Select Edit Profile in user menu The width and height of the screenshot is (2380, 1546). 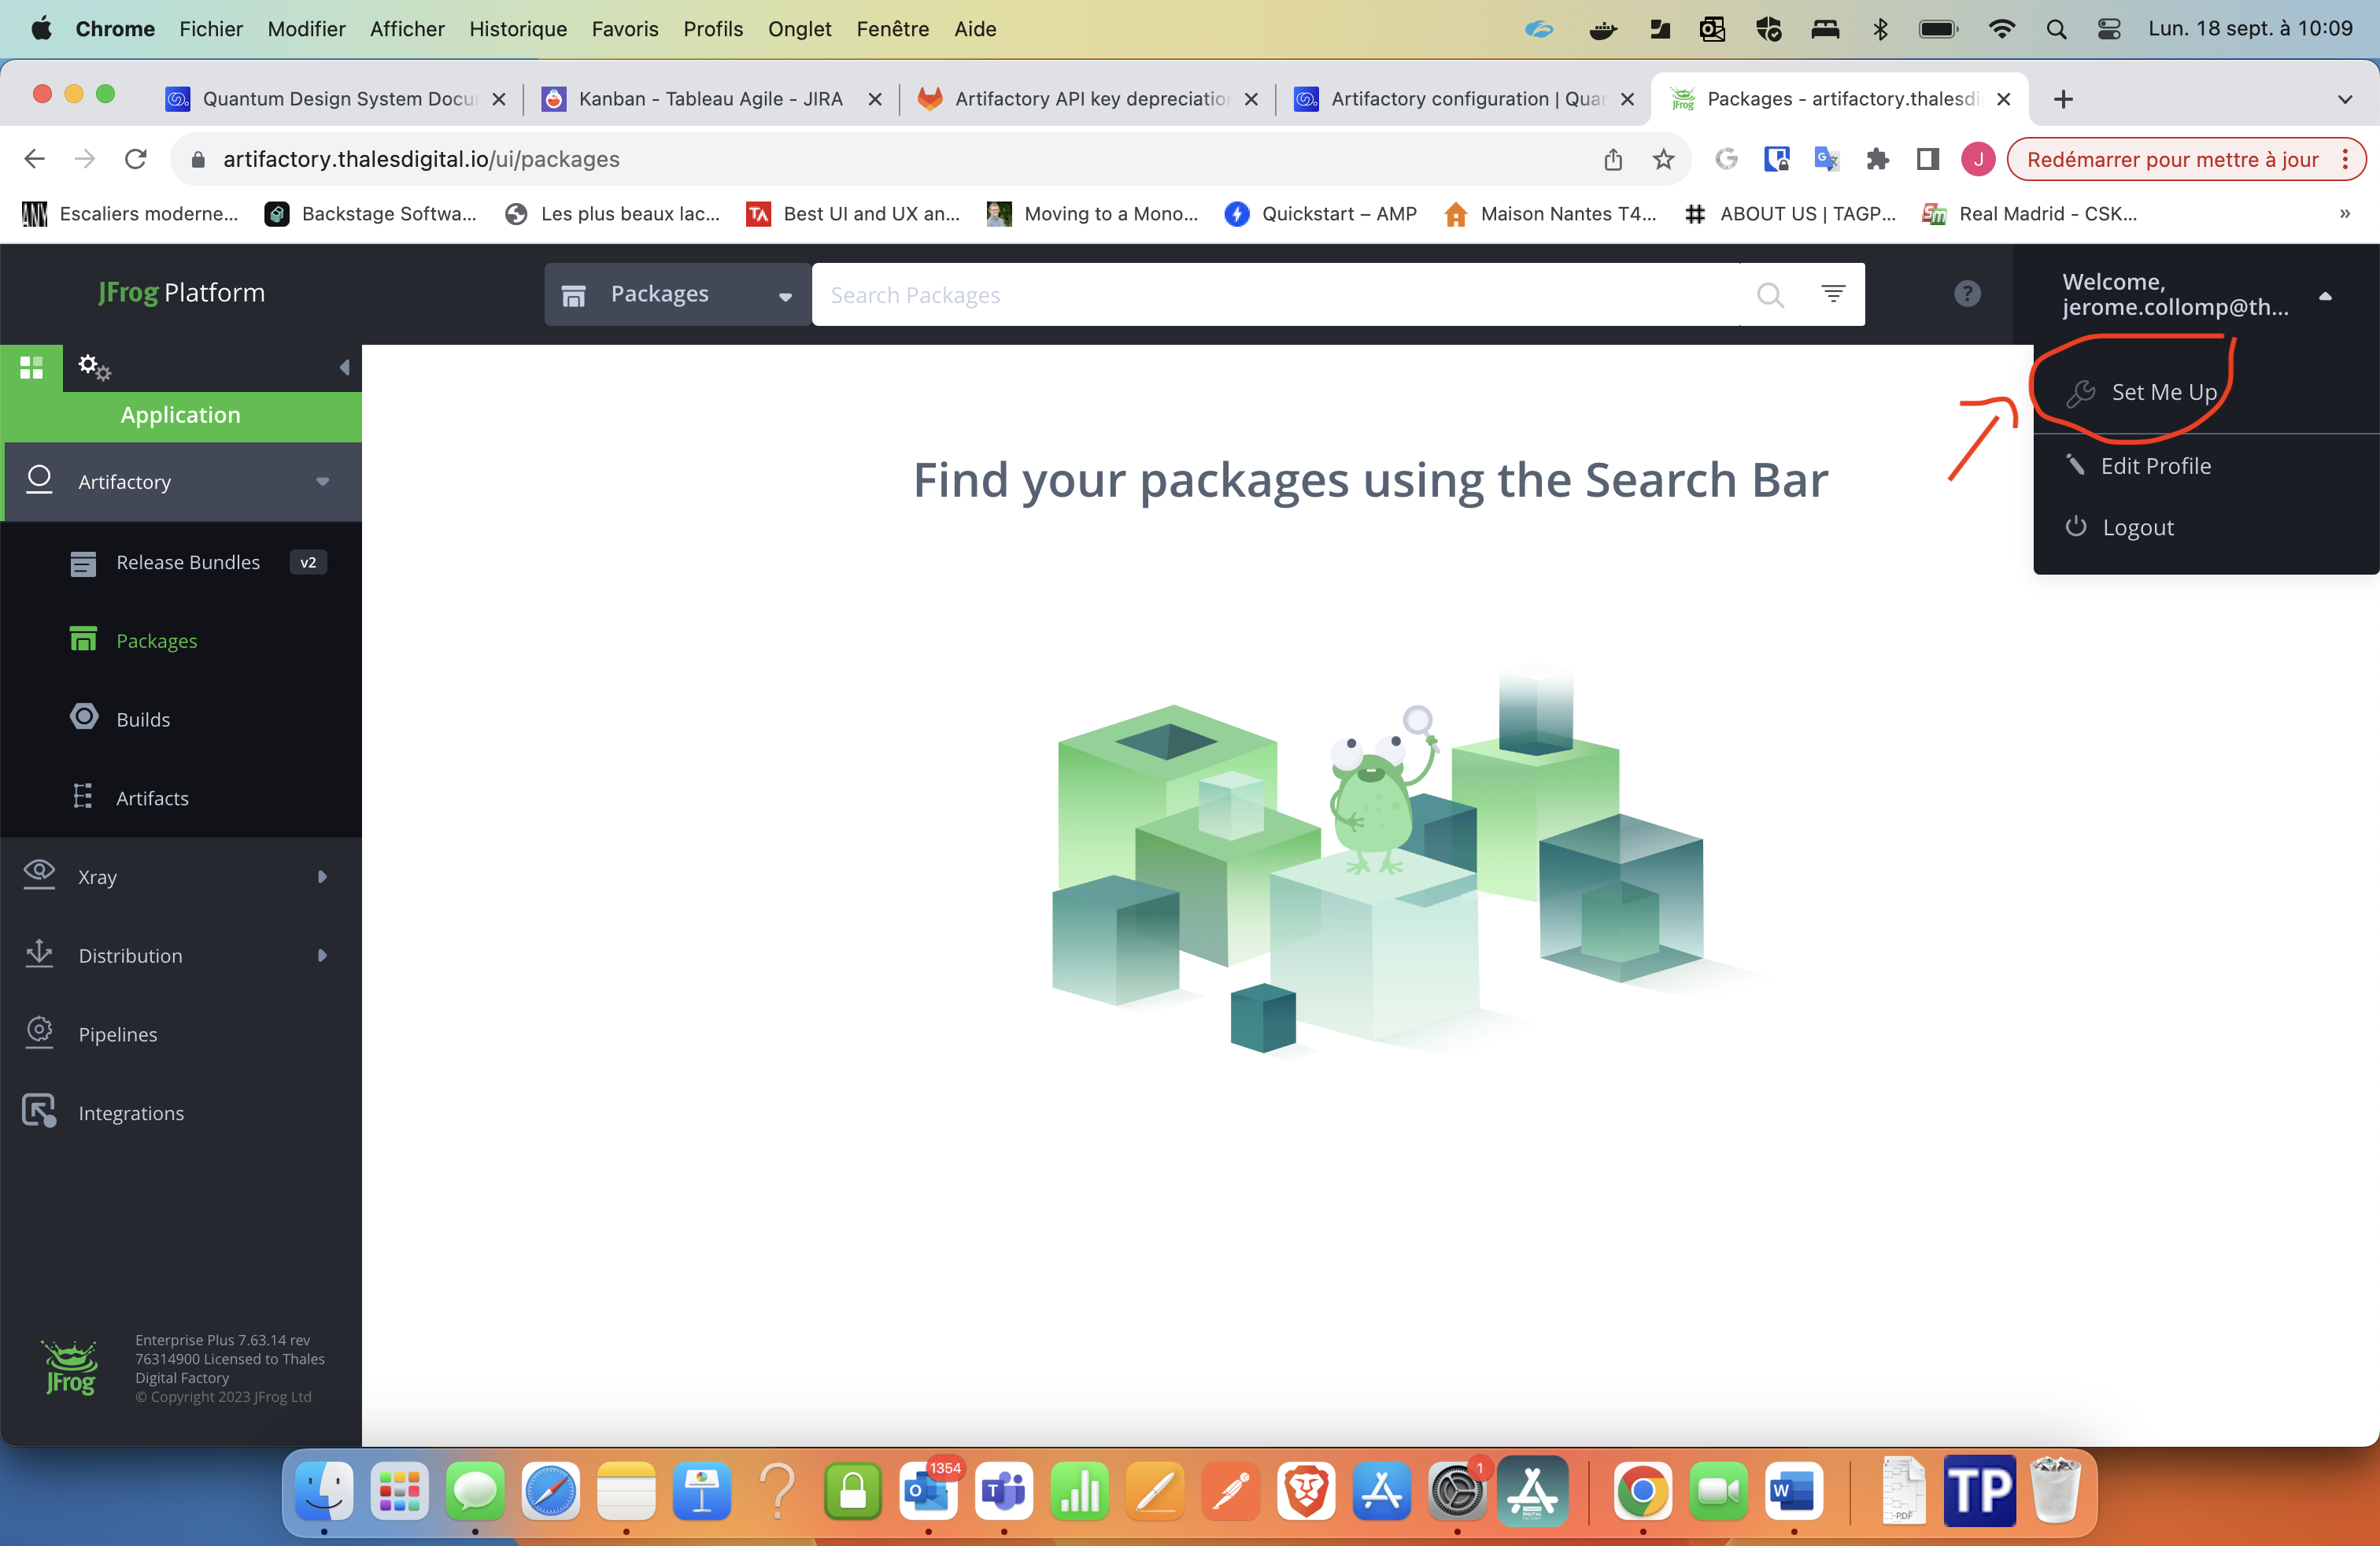point(2155,466)
